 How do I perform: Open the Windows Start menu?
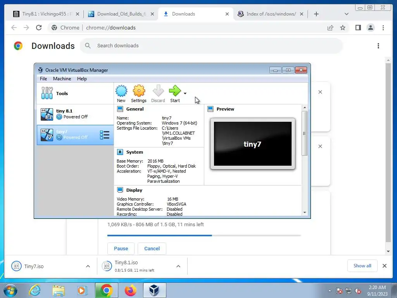tap(10, 290)
